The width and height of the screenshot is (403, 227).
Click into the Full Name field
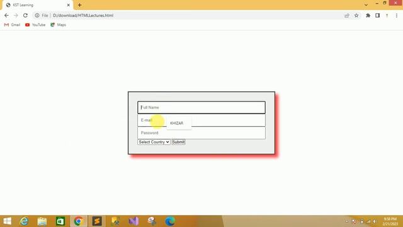[201, 107]
